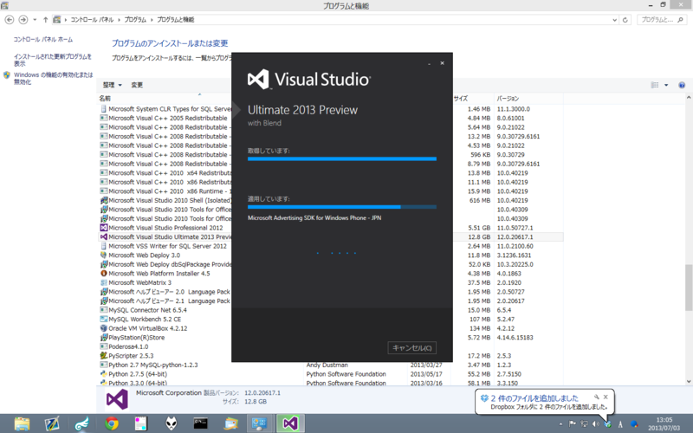
Task: Click the IME input mode A indicator
Action: 620,424
